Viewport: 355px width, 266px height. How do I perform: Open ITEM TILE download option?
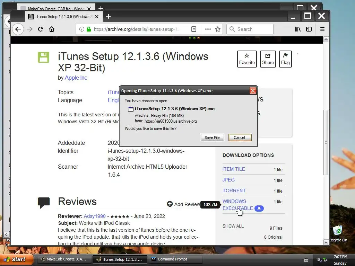234,169
